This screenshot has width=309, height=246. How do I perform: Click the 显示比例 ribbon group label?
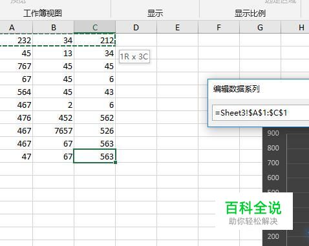pos(250,14)
